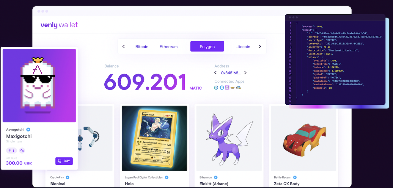Click the CryptoPick verified badge

67,177
